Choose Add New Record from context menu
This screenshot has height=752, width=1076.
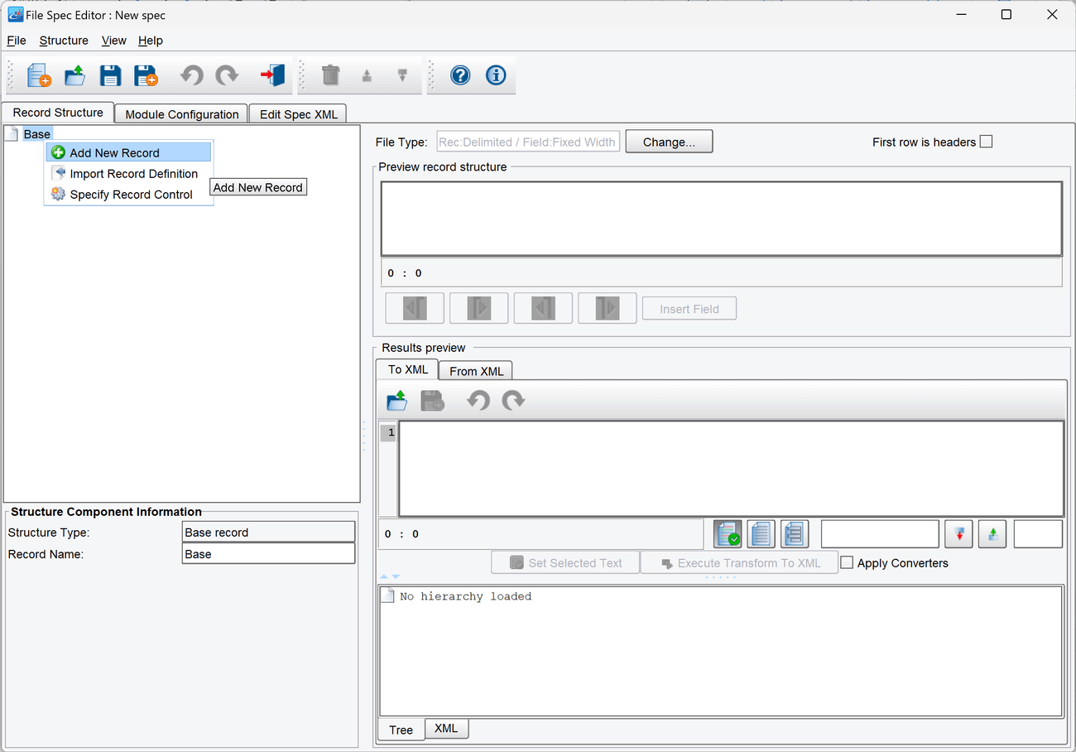click(x=129, y=152)
